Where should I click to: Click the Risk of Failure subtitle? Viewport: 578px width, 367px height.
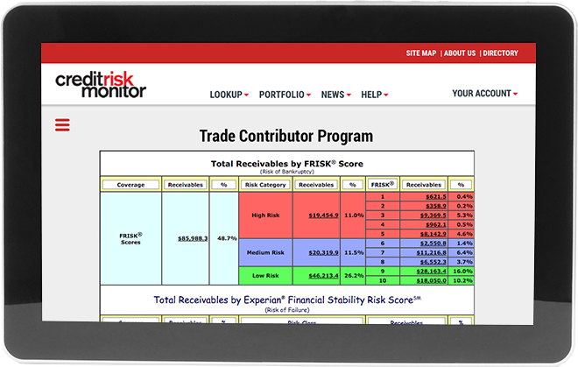click(287, 310)
